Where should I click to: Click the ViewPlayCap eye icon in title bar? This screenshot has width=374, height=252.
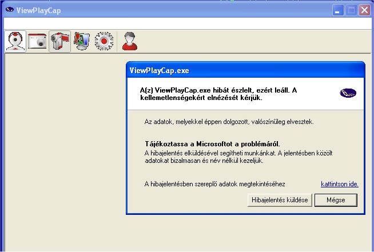(10, 10)
